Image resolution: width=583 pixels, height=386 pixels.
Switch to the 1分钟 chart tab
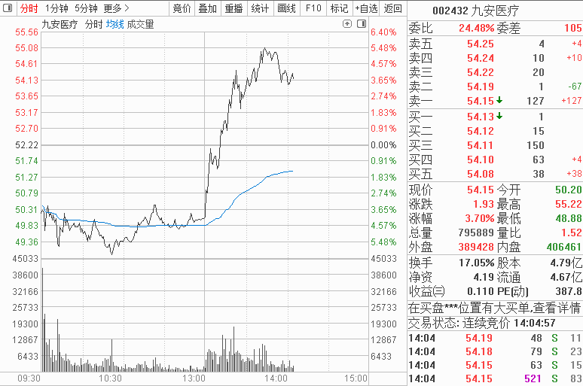point(57,8)
